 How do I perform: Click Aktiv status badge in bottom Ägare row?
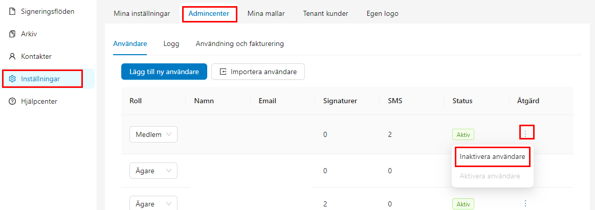463,204
